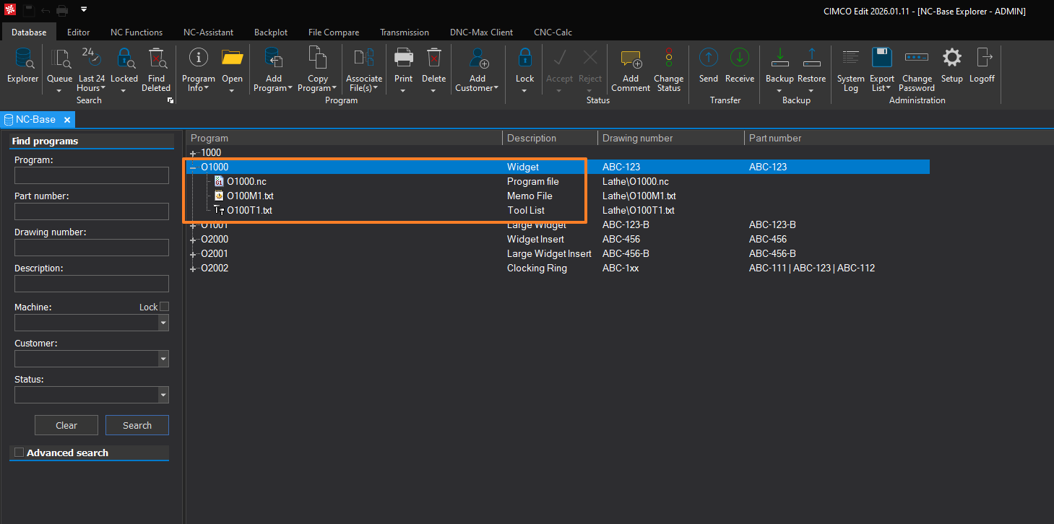
Task: Open the Transmission tab
Action: point(405,32)
